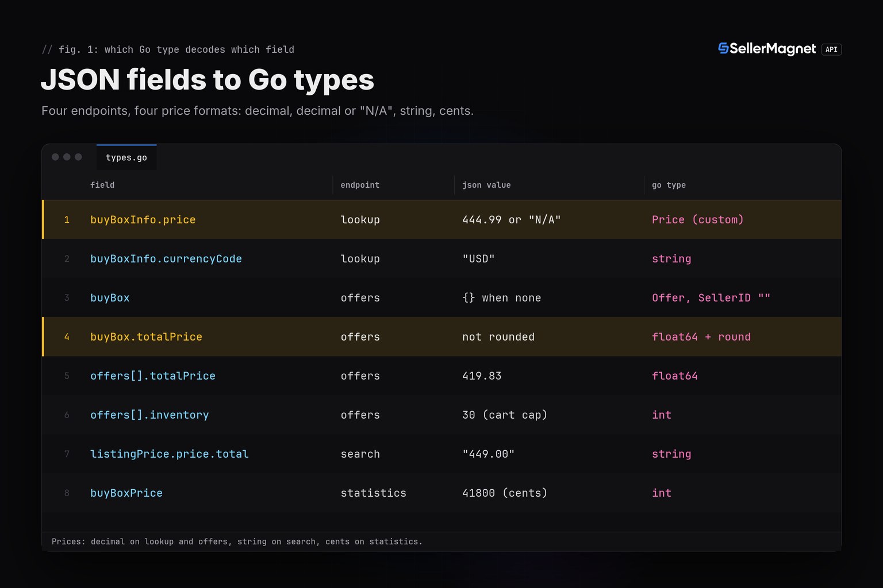
Task: Click the 'go type' column header
Action: click(x=669, y=185)
